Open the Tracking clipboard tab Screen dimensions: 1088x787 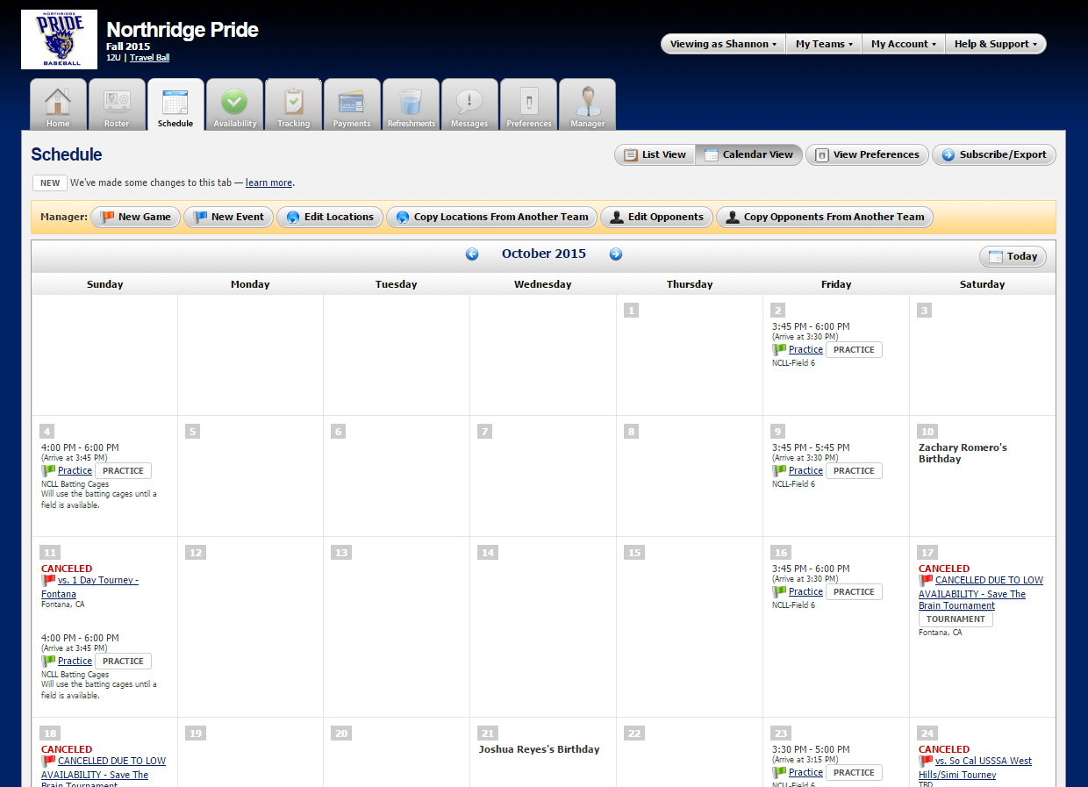(x=294, y=105)
